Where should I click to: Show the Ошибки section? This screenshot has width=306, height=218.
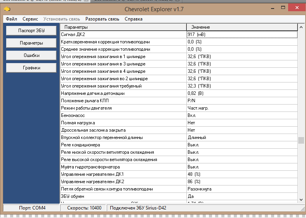pyautogui.click(x=31, y=55)
